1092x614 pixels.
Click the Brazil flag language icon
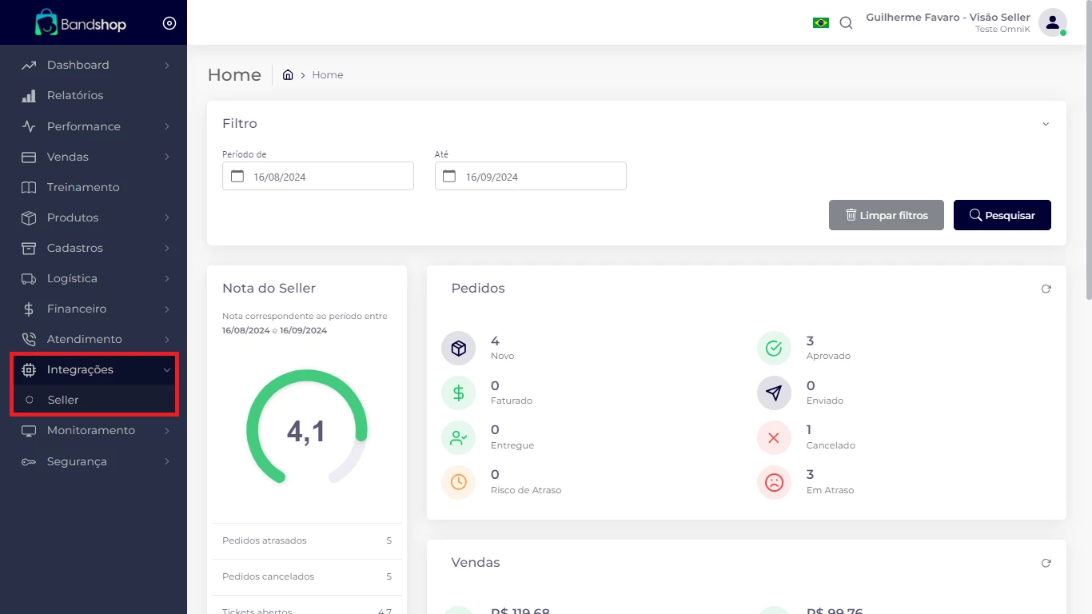pos(820,23)
